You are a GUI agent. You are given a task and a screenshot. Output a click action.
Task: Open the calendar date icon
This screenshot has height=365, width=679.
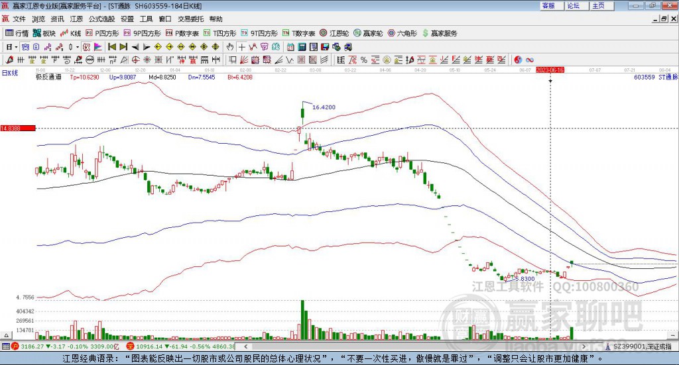tap(290, 47)
